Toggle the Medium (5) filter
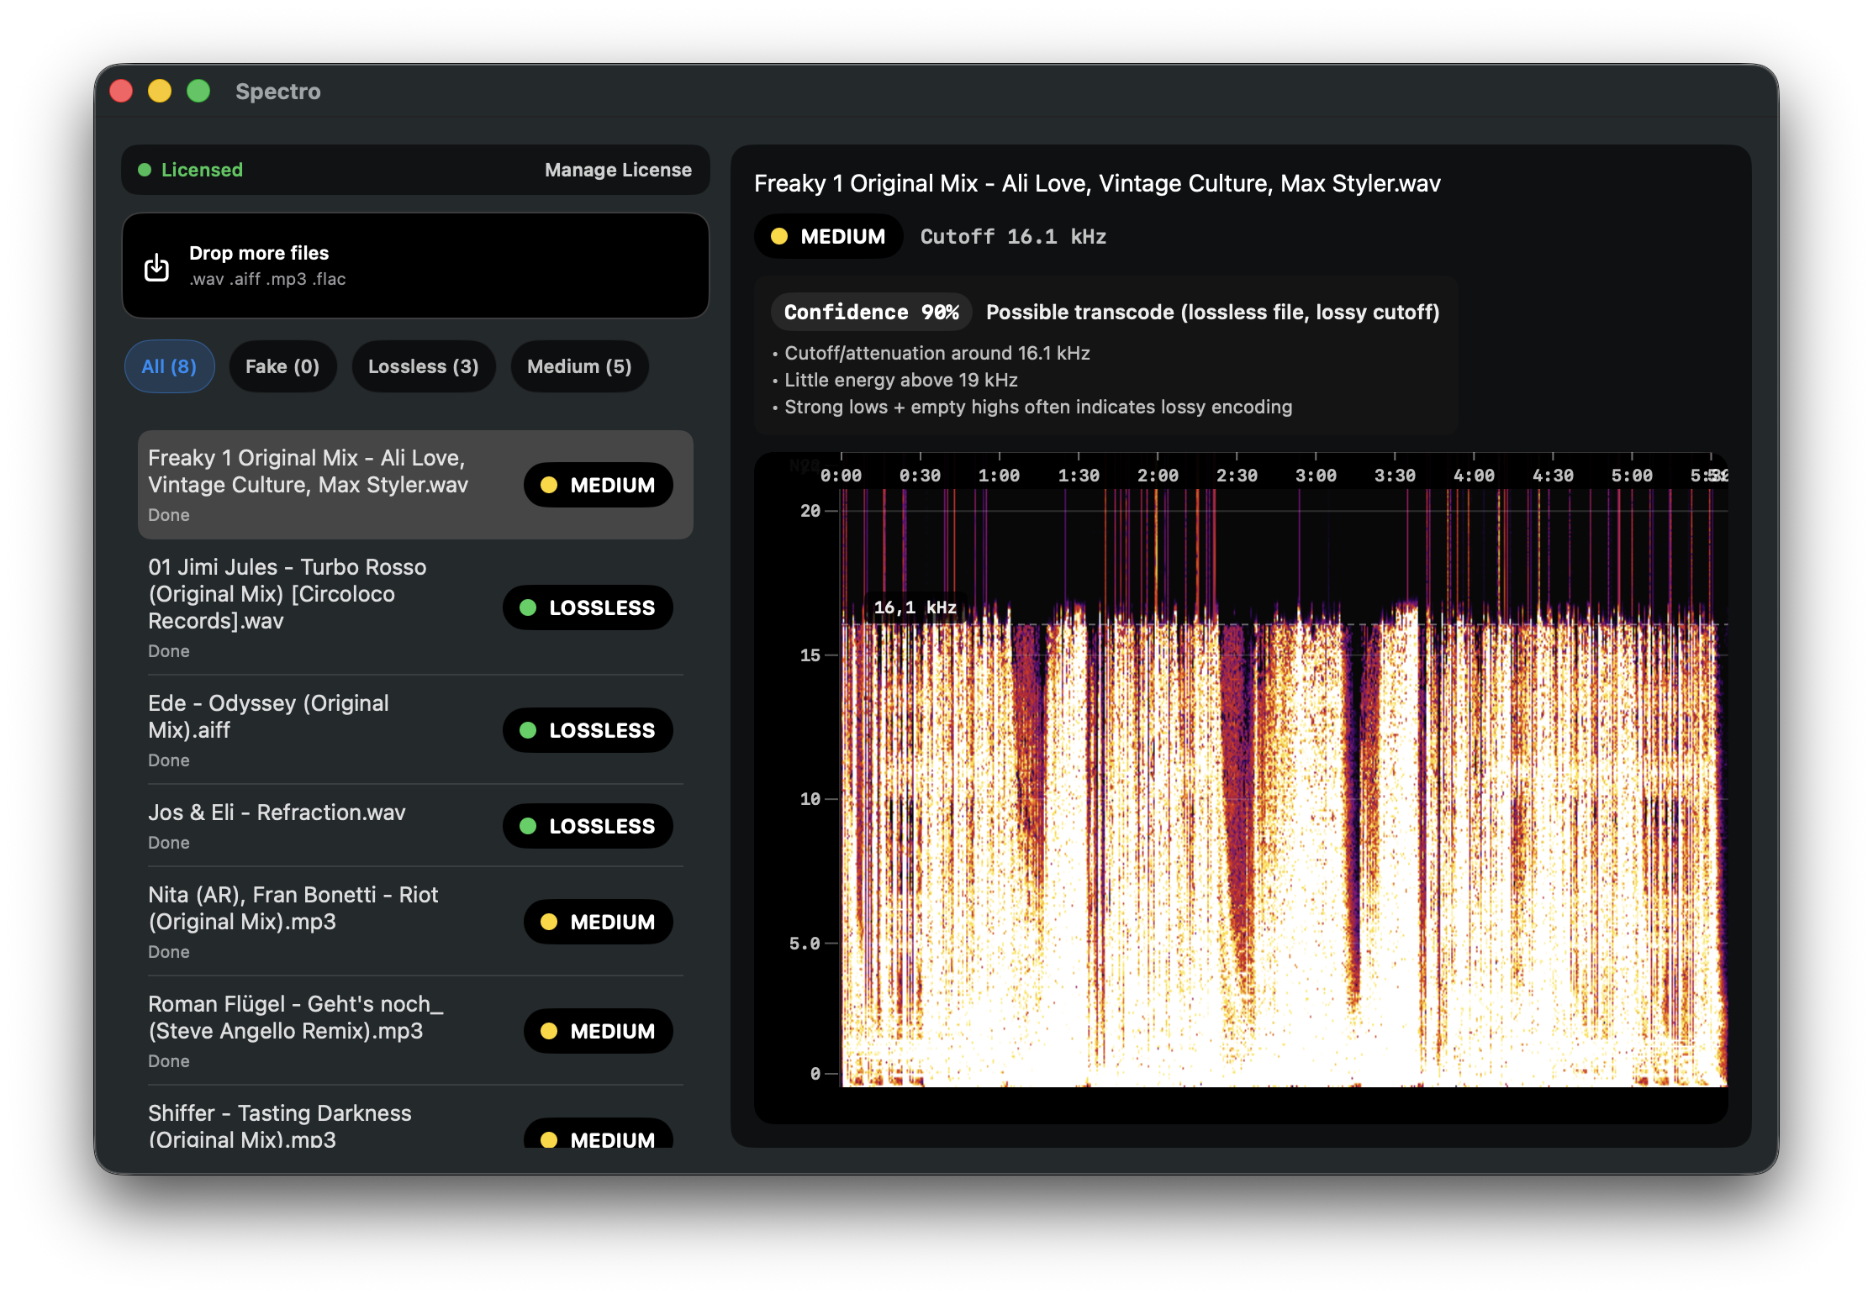 click(579, 366)
